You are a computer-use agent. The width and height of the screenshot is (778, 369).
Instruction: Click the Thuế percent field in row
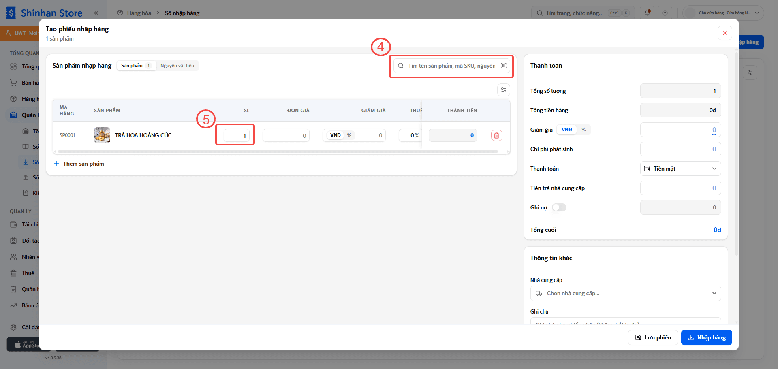pos(410,135)
